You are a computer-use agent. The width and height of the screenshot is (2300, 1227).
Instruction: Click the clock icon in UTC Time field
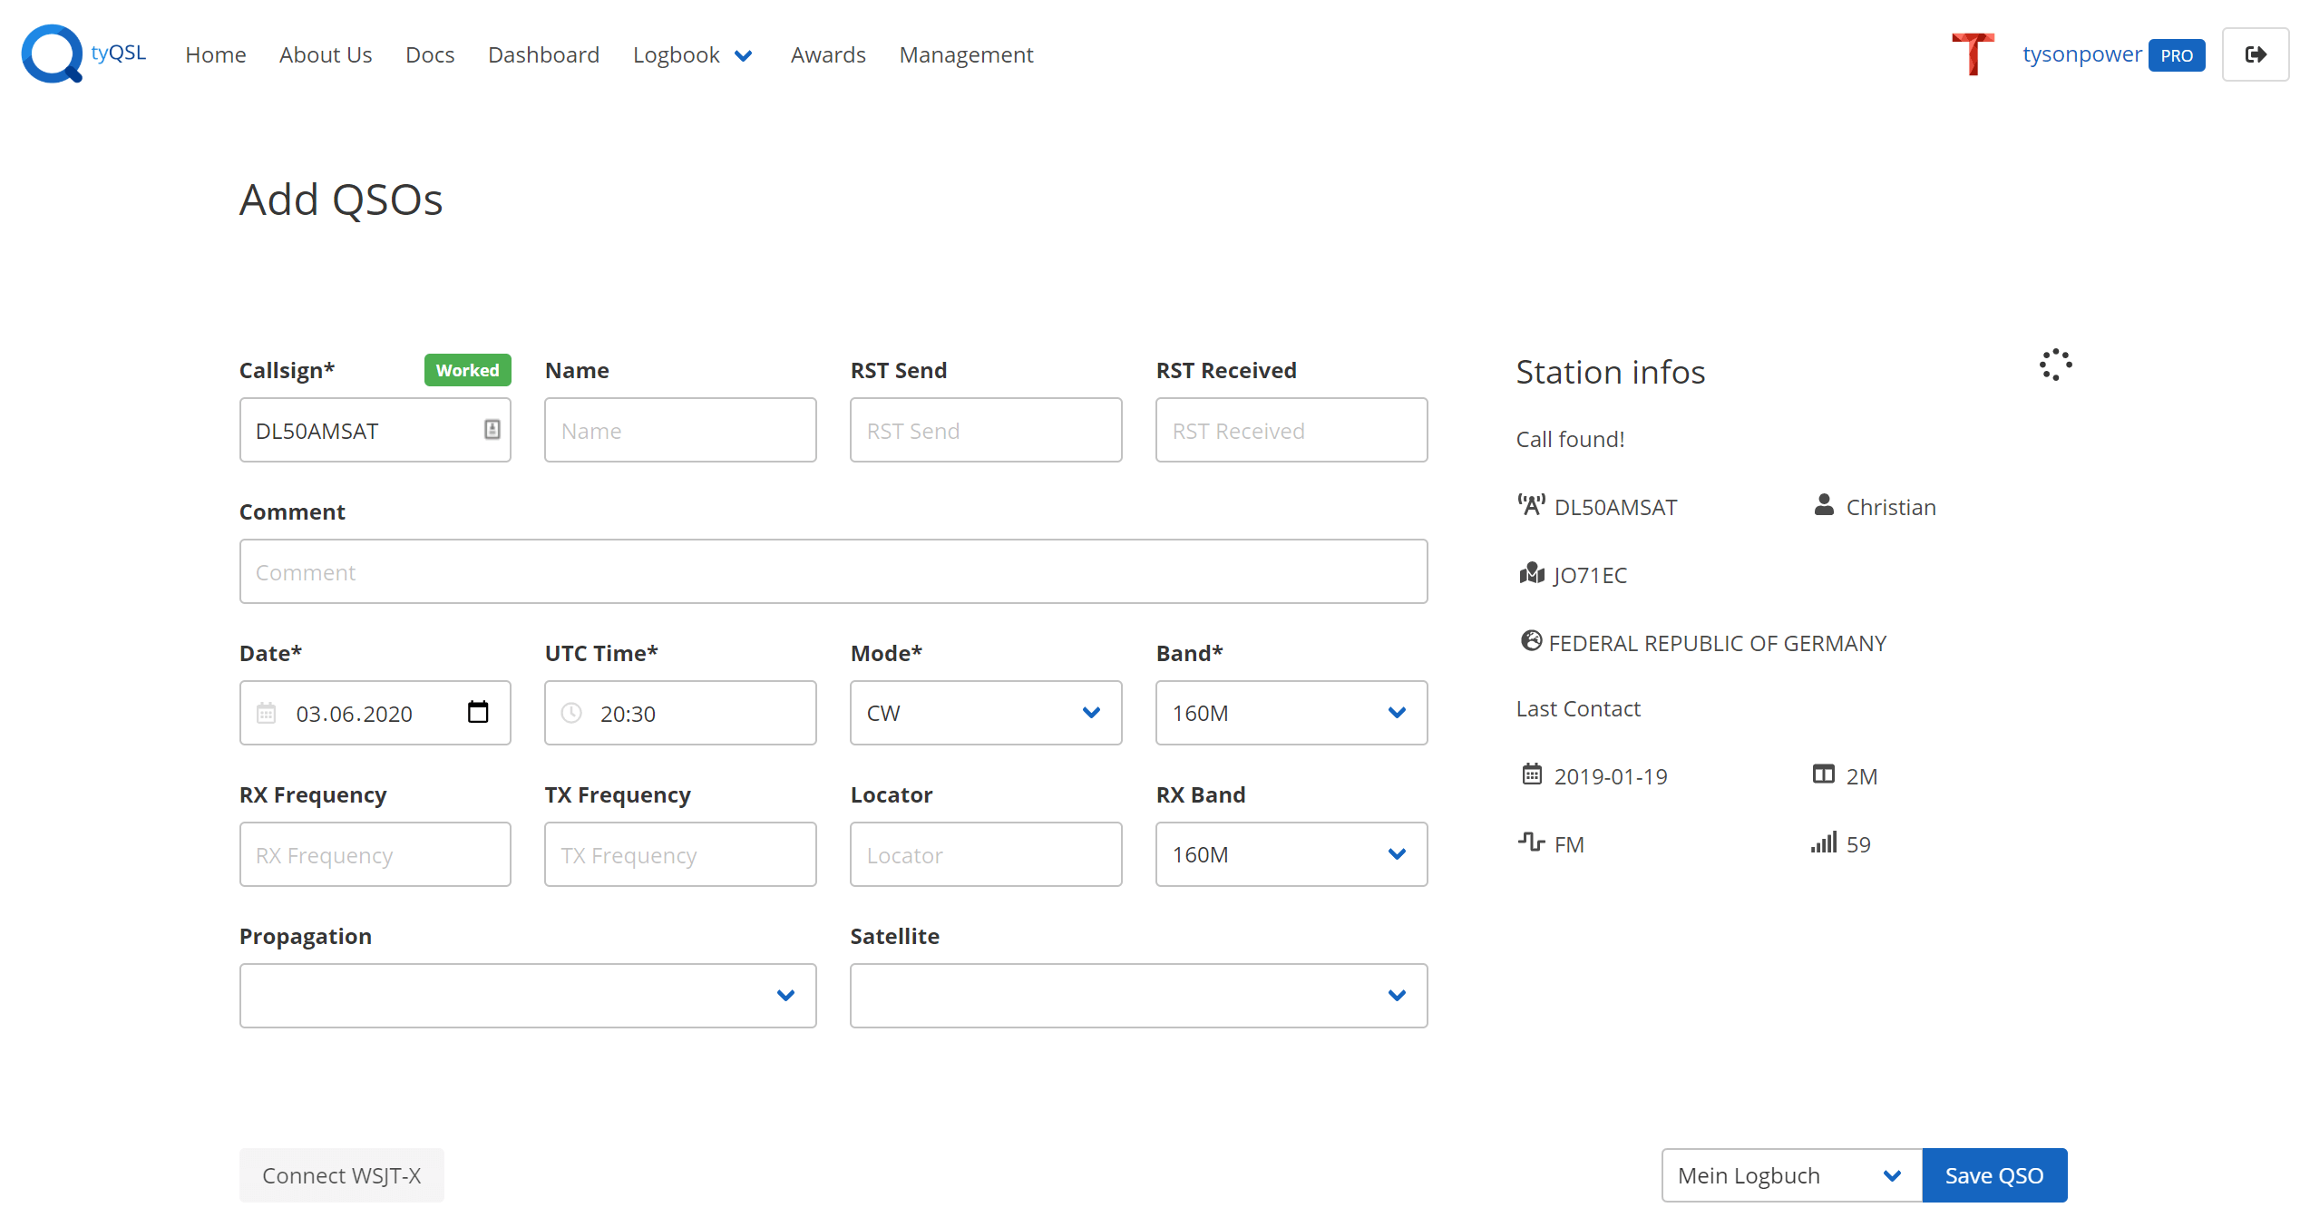(571, 714)
